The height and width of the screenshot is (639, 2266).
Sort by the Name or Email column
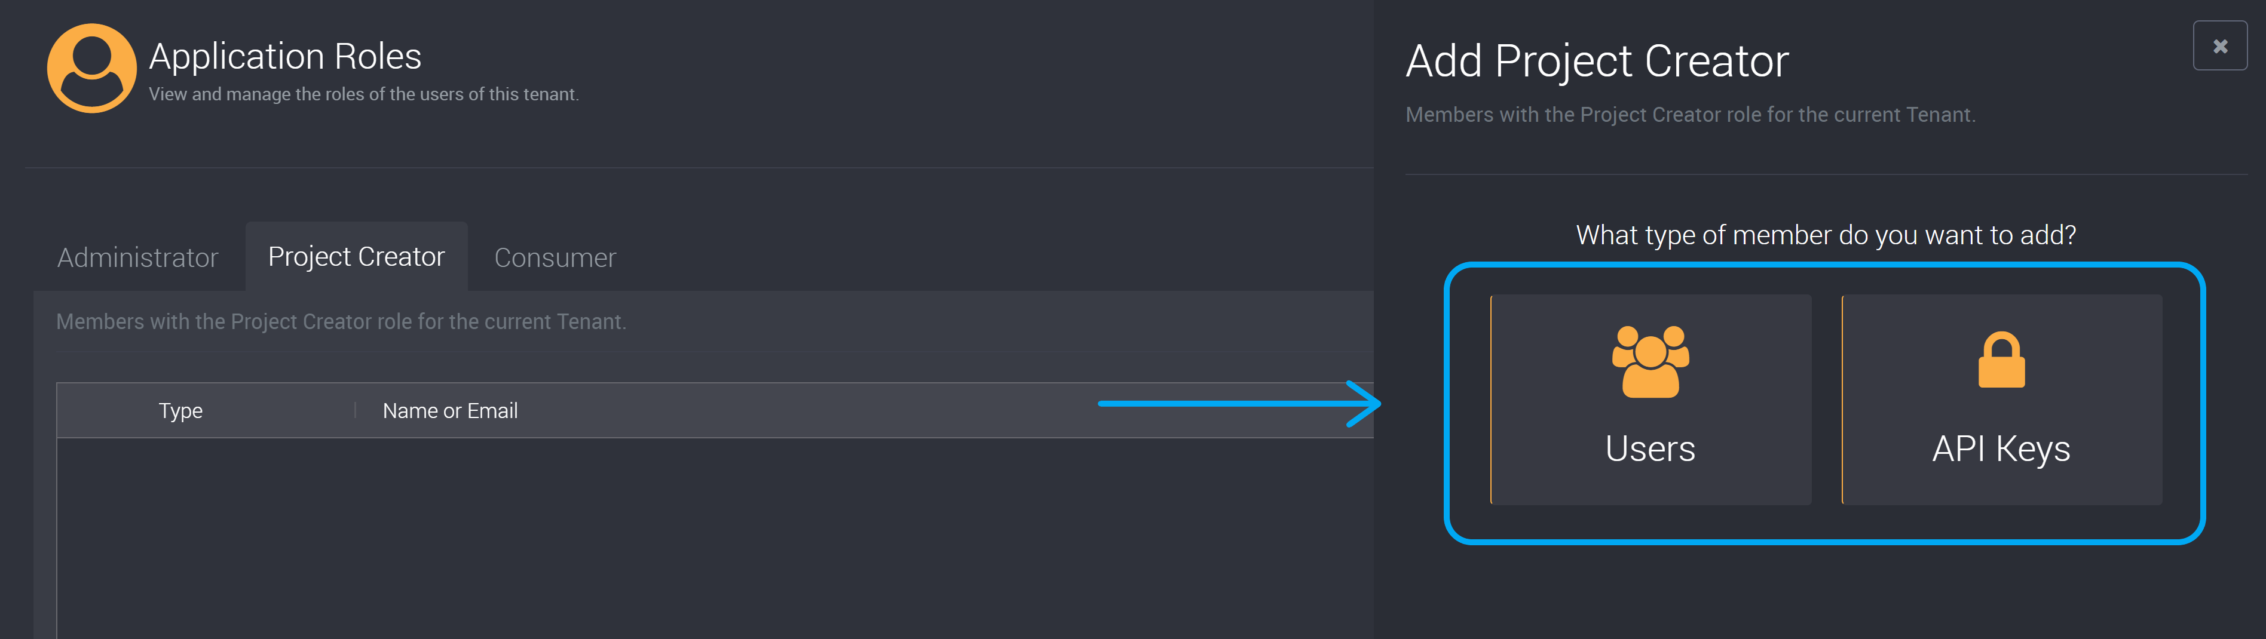(x=449, y=410)
